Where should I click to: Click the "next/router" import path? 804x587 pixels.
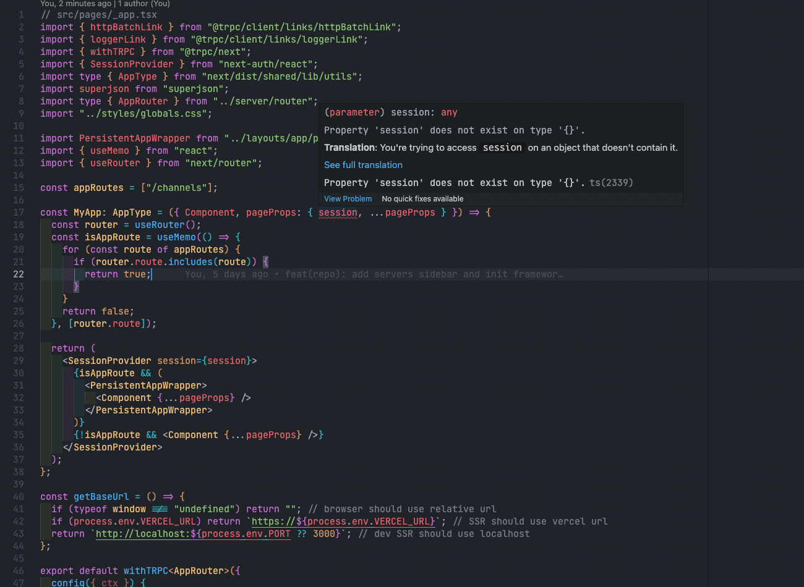221,163
